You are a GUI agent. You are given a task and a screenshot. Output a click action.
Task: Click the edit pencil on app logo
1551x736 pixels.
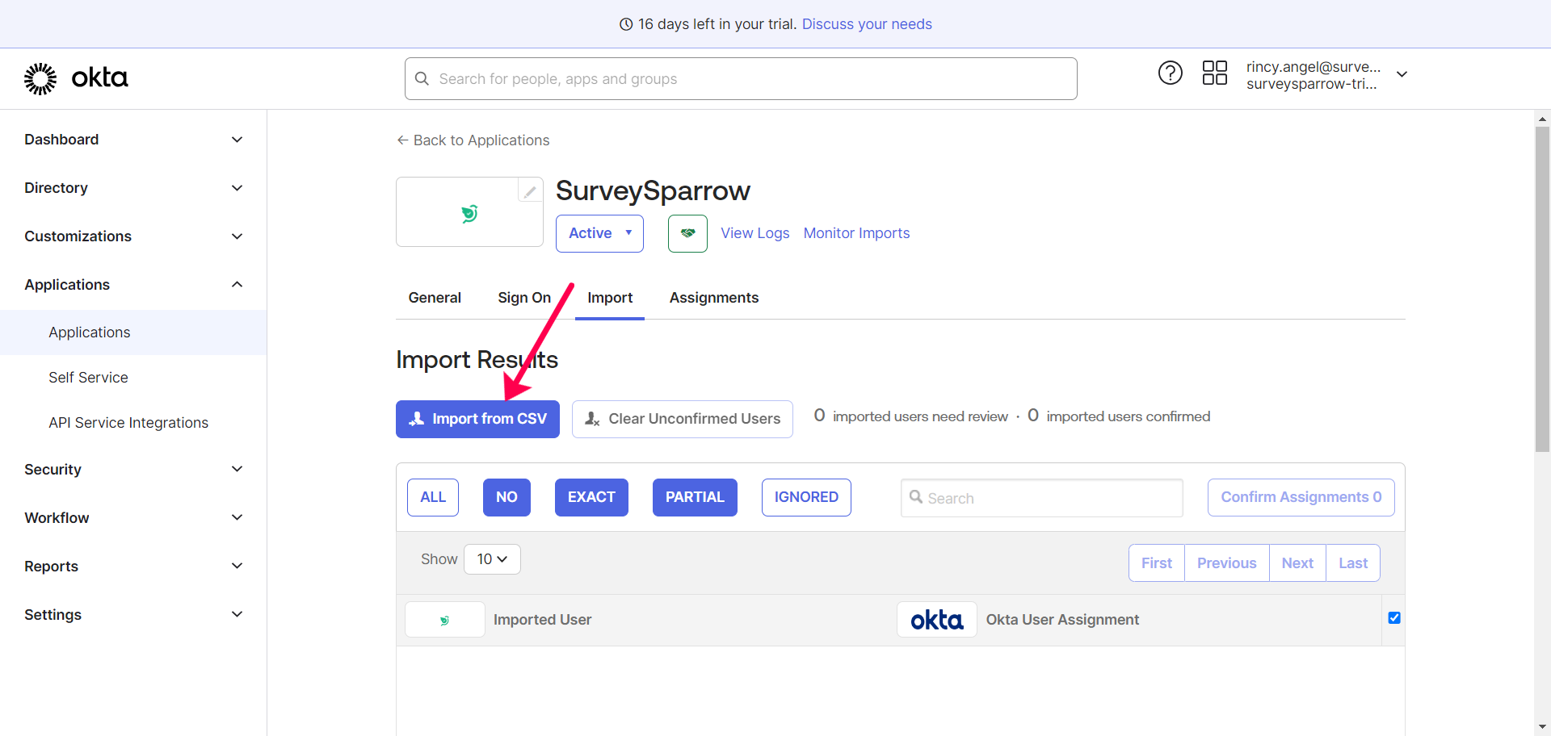[530, 191]
